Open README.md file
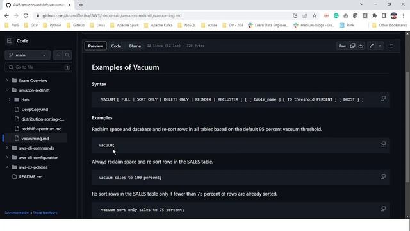The image size is (410, 231). pos(31,177)
